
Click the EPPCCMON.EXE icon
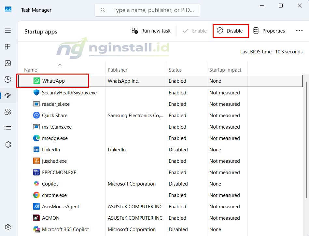36,173
